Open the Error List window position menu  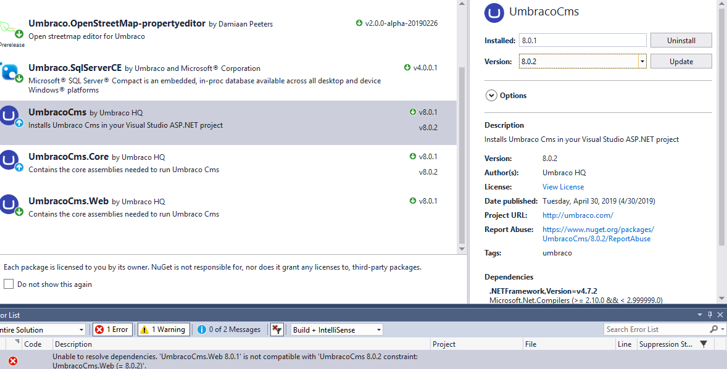pos(700,315)
